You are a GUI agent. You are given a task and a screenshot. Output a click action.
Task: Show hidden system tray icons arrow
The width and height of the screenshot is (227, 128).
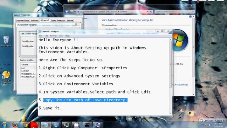(x=202, y=125)
